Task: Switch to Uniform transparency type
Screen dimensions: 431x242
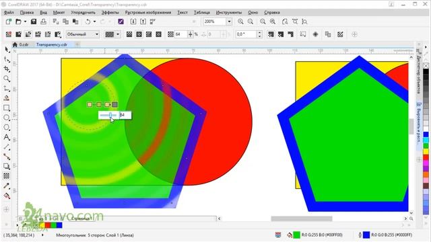Action: (x=18, y=34)
